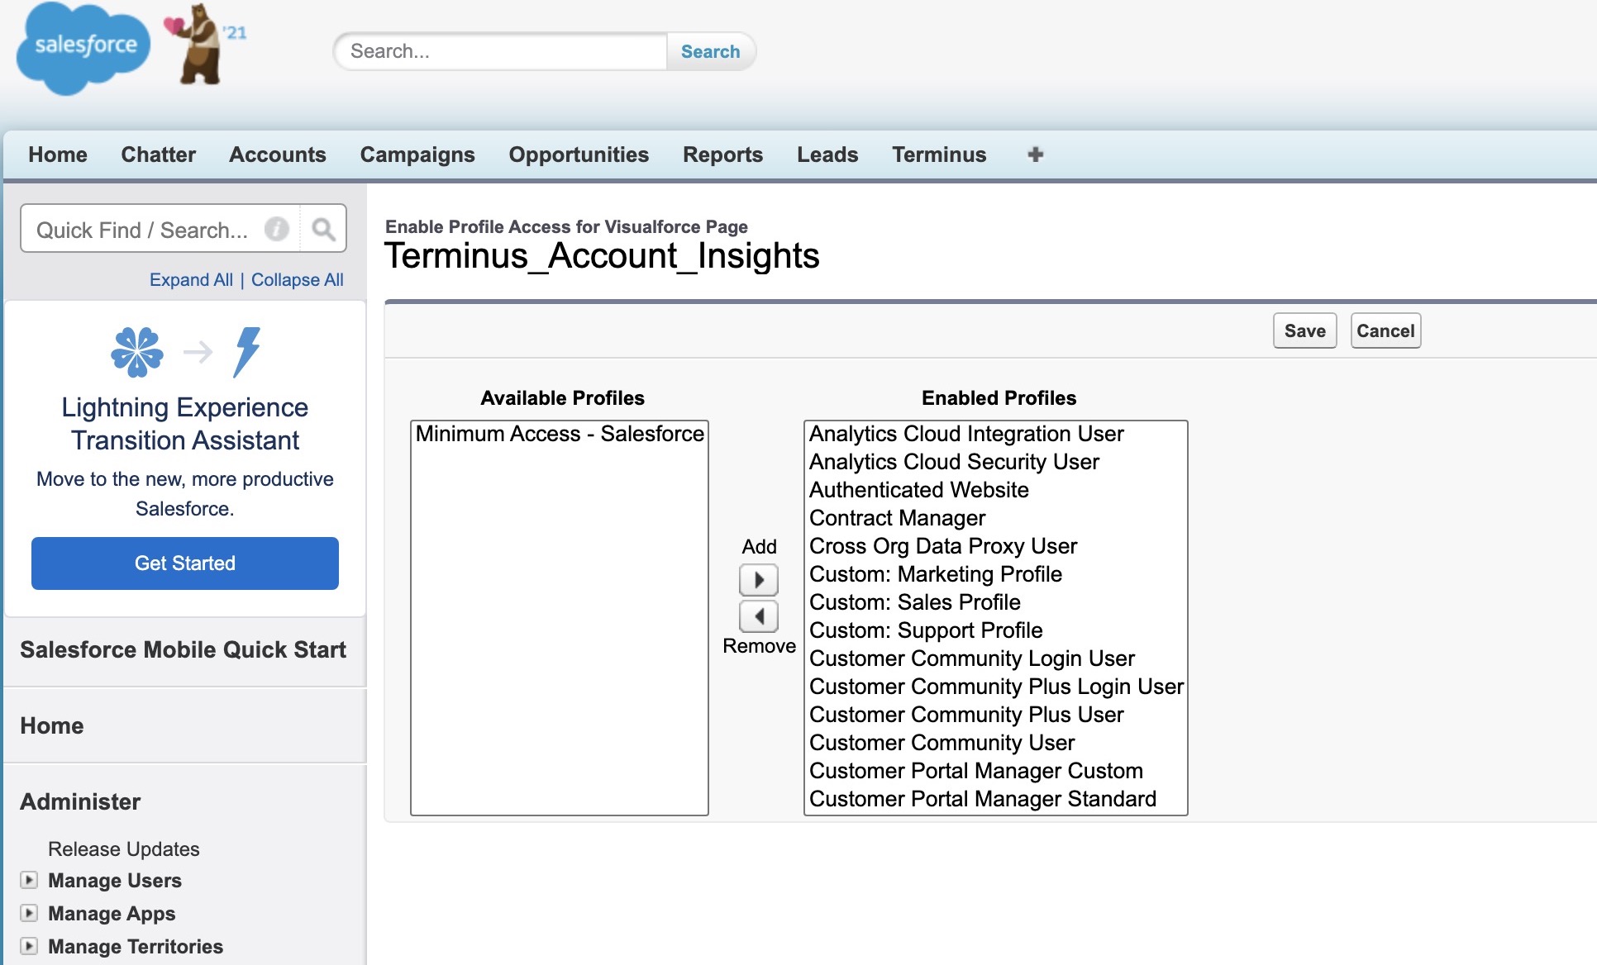Expand the Manage Apps section
This screenshot has width=1597, height=965.
29,913
